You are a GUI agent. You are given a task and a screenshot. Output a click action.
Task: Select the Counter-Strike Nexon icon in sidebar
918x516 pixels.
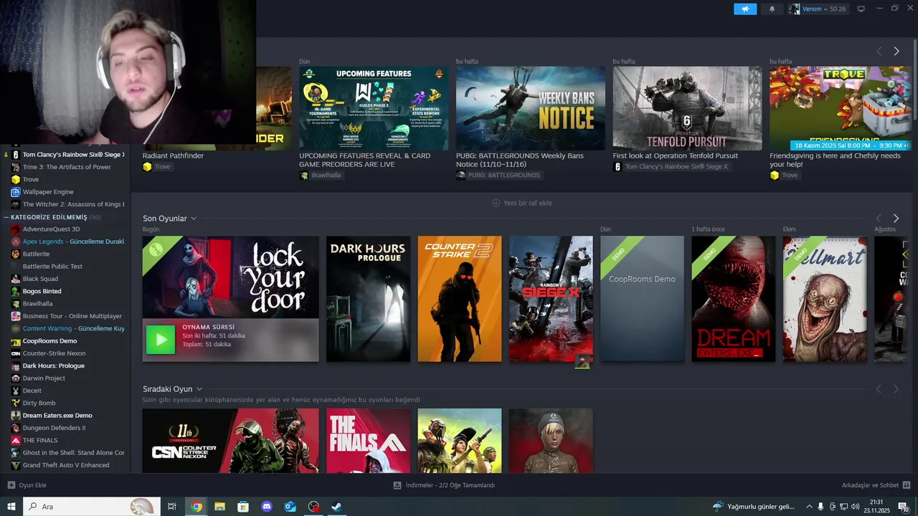click(15, 353)
